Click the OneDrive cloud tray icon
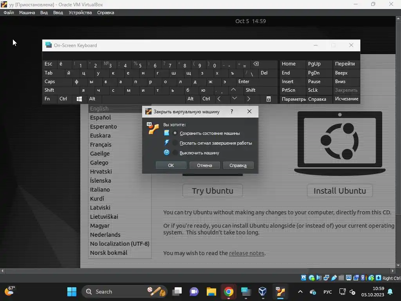 click(312, 292)
